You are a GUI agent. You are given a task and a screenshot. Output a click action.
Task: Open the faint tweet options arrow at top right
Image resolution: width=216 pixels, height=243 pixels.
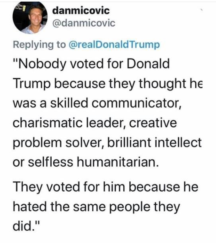tap(201, 10)
